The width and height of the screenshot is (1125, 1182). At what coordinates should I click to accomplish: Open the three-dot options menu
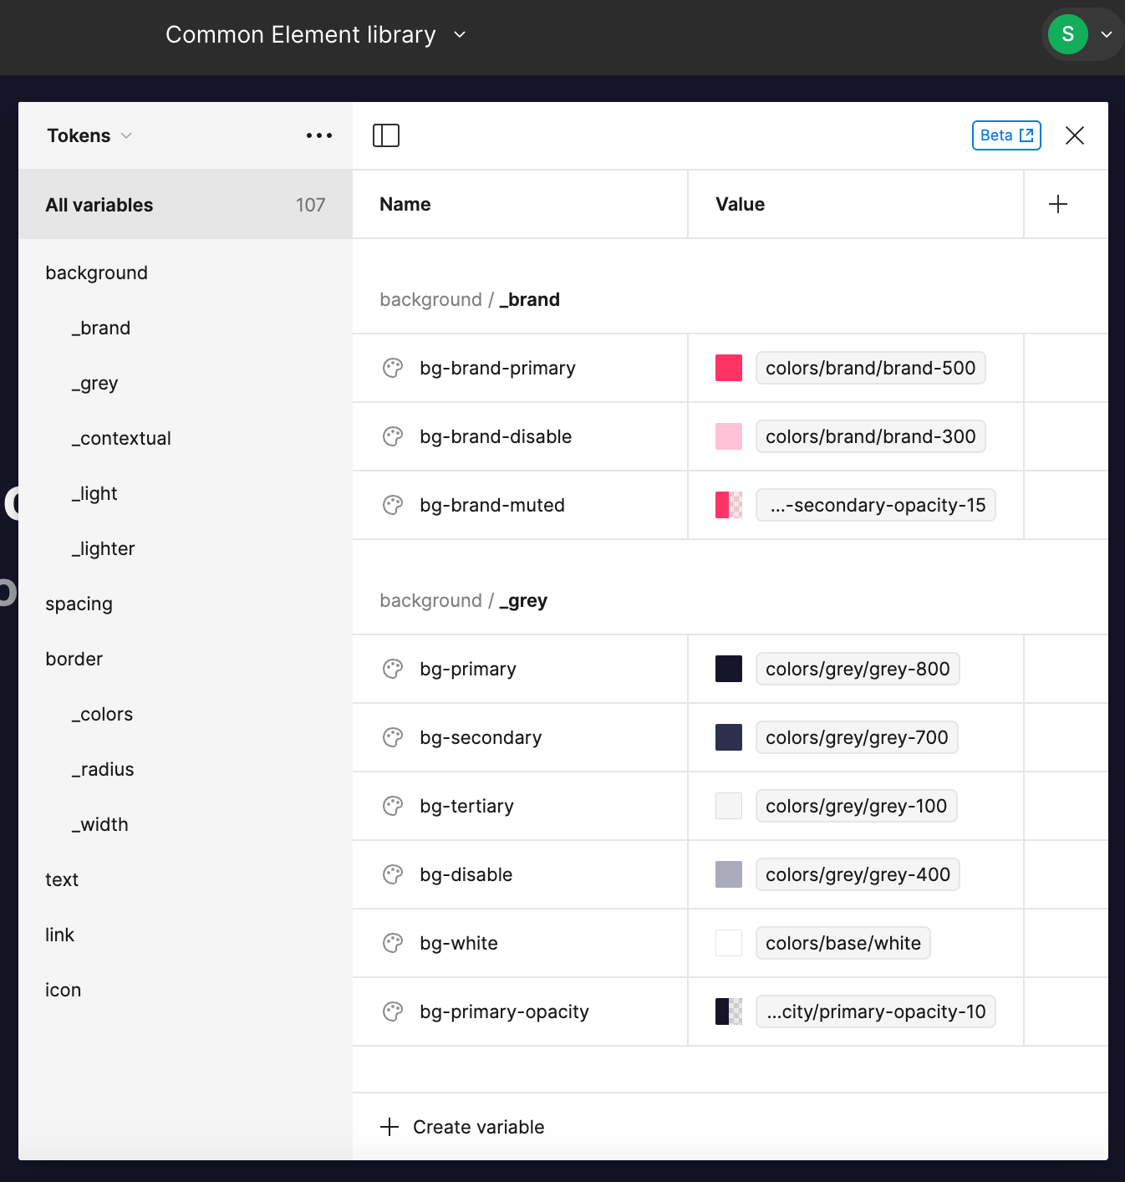[319, 135]
